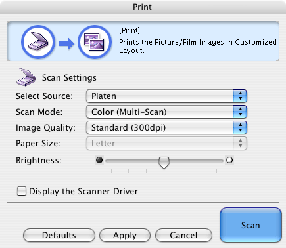Click the blue arrows of Select Source popup
Image resolution: width=286 pixels, height=248 pixels.
pos(241,96)
